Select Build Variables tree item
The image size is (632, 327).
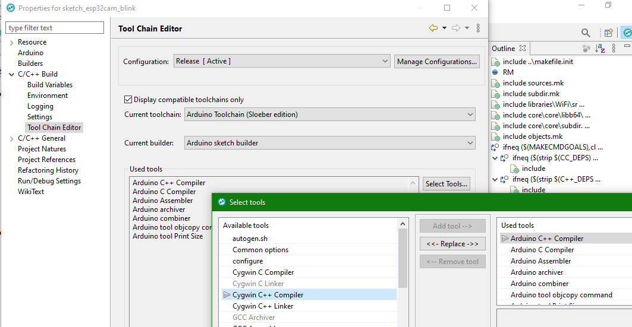pos(50,85)
